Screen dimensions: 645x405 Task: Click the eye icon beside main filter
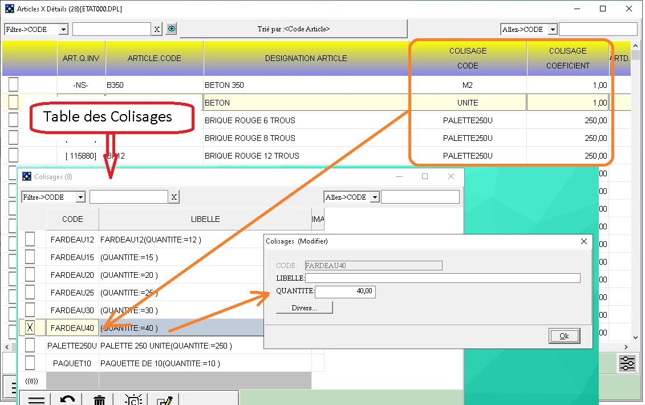pos(171,29)
